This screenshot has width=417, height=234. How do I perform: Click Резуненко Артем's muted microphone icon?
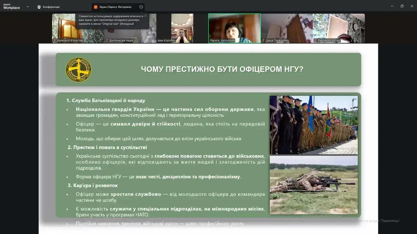coord(315,40)
